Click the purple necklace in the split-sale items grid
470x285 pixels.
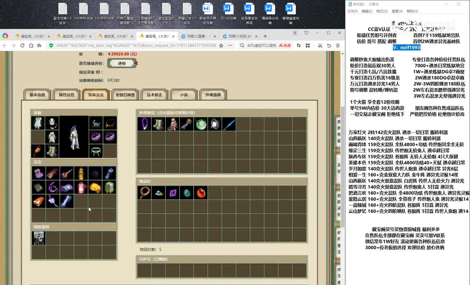coord(144,124)
